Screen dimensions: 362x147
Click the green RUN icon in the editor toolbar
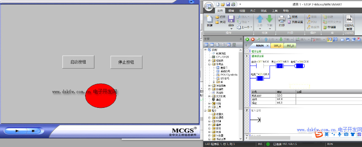pos(247,40)
